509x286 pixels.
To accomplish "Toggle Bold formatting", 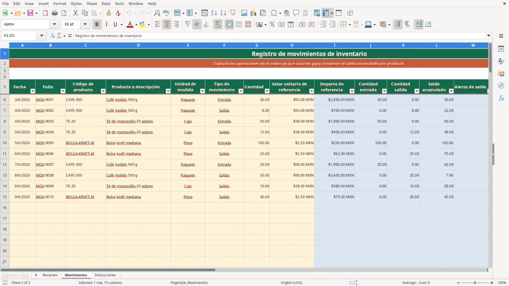I will [x=97, y=25].
